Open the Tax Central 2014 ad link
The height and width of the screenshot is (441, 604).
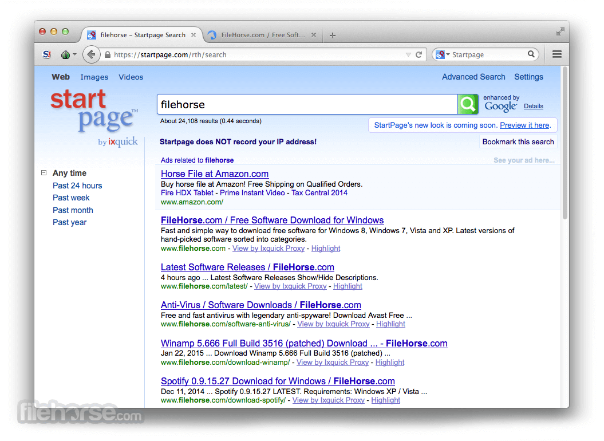pyautogui.click(x=319, y=193)
